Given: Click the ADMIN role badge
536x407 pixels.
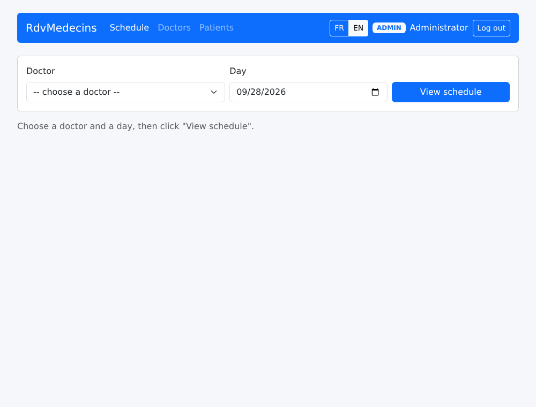Looking at the screenshot, I should (x=389, y=28).
